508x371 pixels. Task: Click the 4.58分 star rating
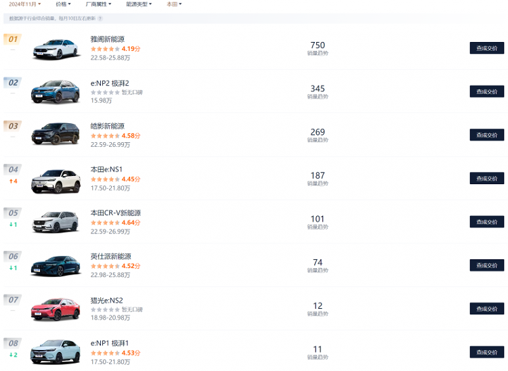pyautogui.click(x=115, y=135)
